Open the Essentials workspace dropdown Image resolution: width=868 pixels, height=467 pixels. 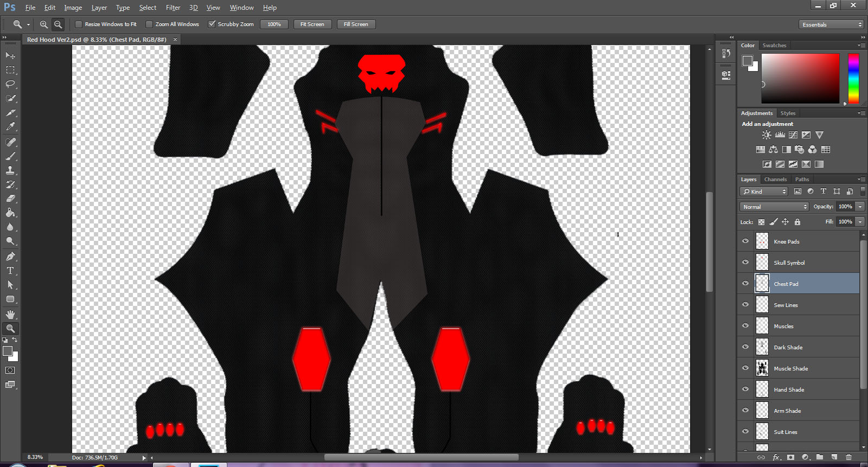[x=831, y=24]
